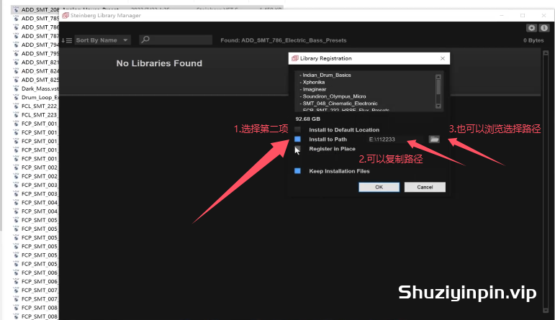This screenshot has height=320, width=555.
Task: Click file icon of ADD_SMT_785 in file list
Action: point(16,19)
